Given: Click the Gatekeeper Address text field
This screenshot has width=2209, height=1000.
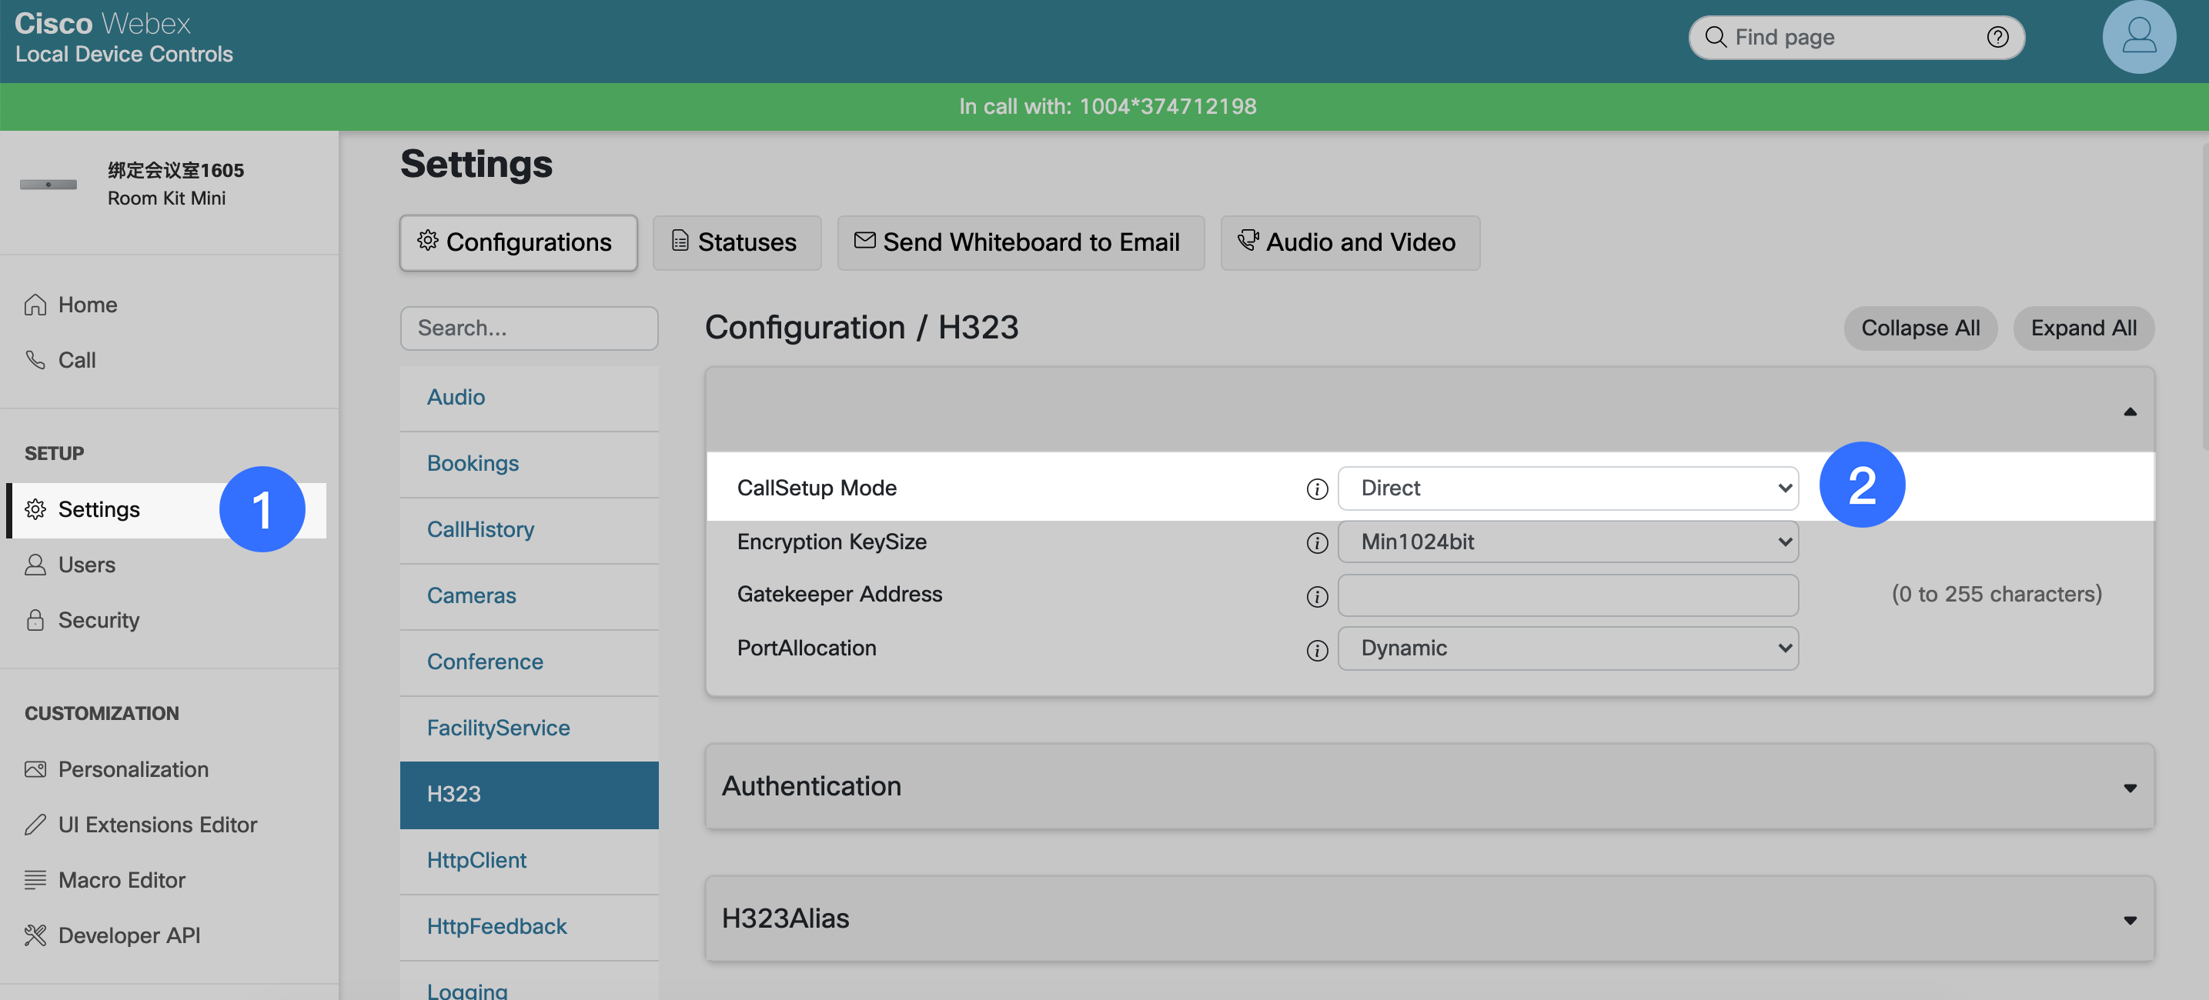Looking at the screenshot, I should click(x=1568, y=595).
